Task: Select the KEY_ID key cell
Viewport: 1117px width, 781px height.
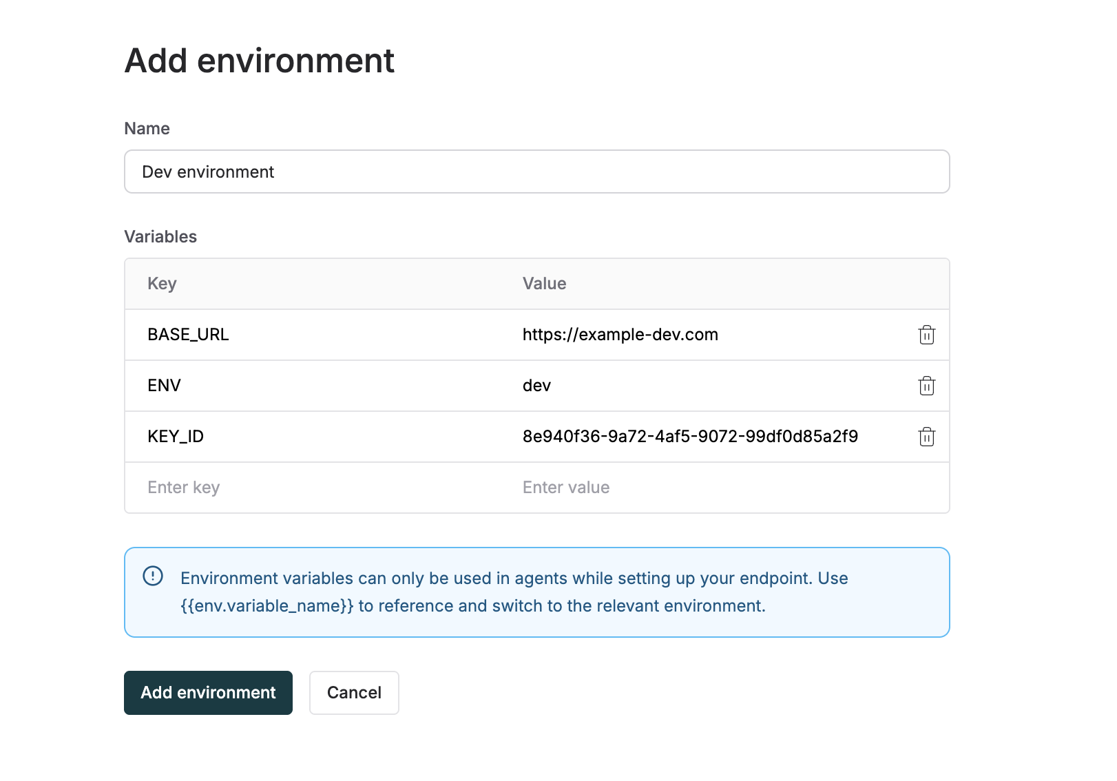Action: (176, 437)
